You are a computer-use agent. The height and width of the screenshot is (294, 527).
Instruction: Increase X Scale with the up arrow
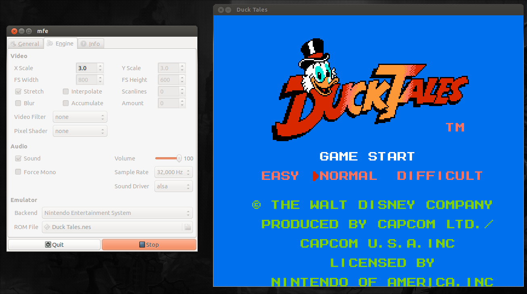100,66
